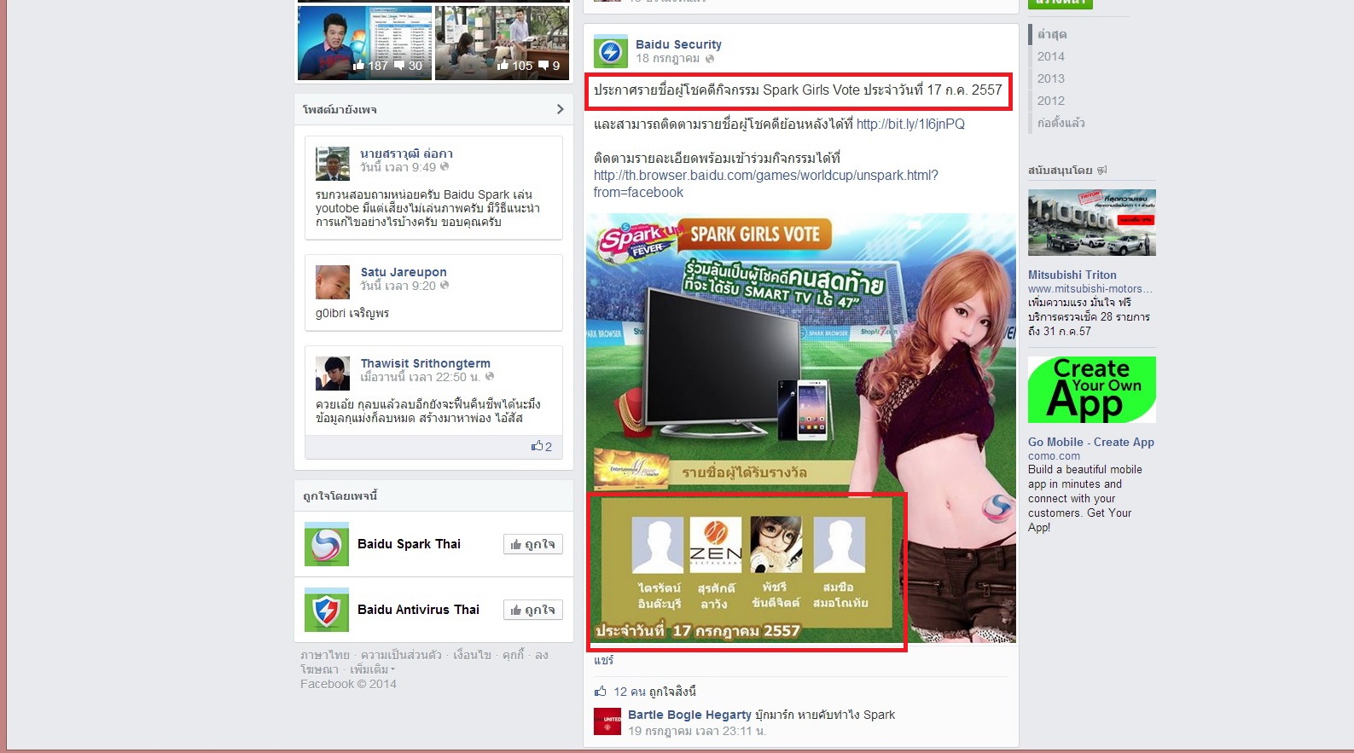Screen dimensions: 1354x753
Task: Click the comment bubble showing 9
Action: click(x=543, y=65)
